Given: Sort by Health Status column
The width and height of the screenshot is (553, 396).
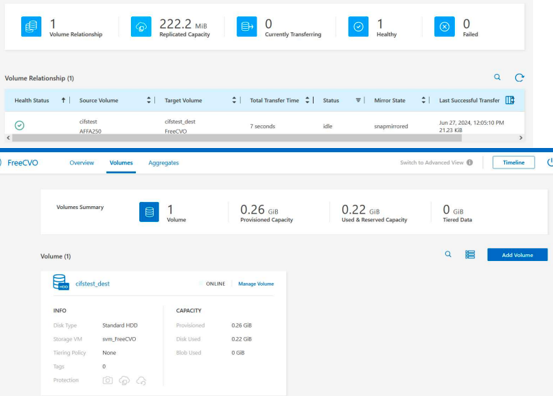Looking at the screenshot, I should 63,100.
